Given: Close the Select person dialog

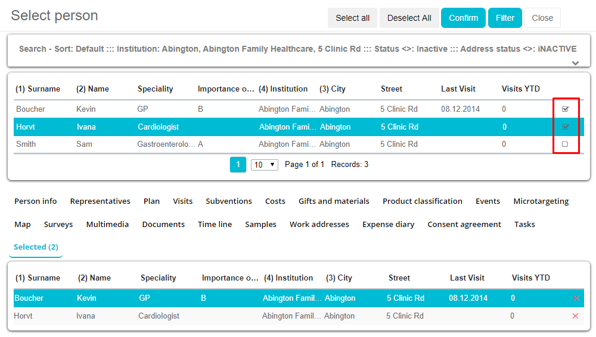Looking at the screenshot, I should (x=542, y=18).
